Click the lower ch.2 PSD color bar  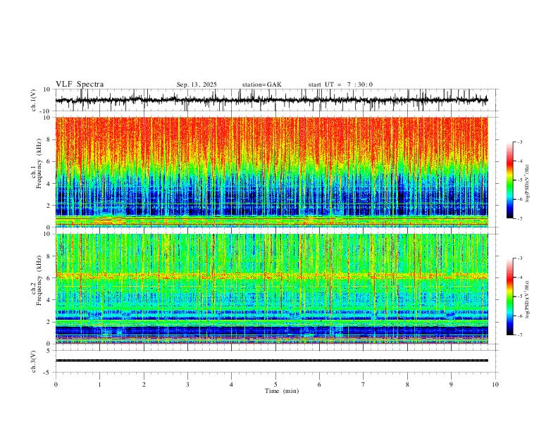coord(509,296)
